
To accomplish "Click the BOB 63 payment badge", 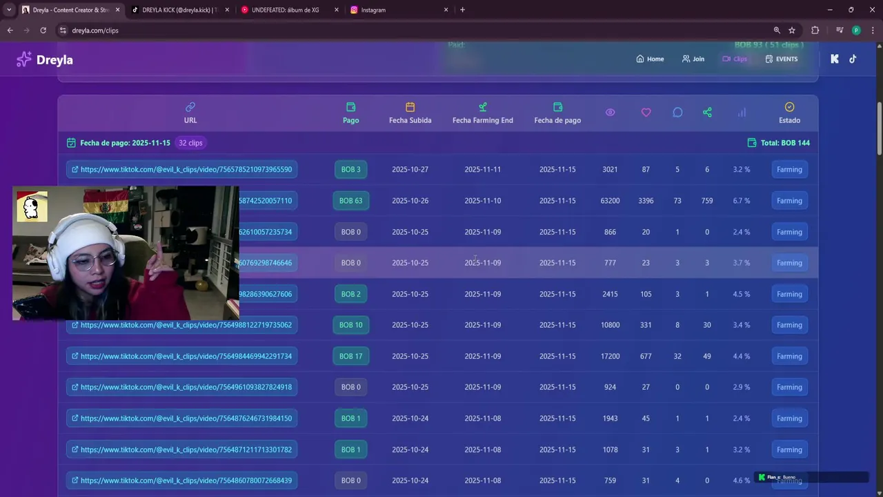I will 350,201.
